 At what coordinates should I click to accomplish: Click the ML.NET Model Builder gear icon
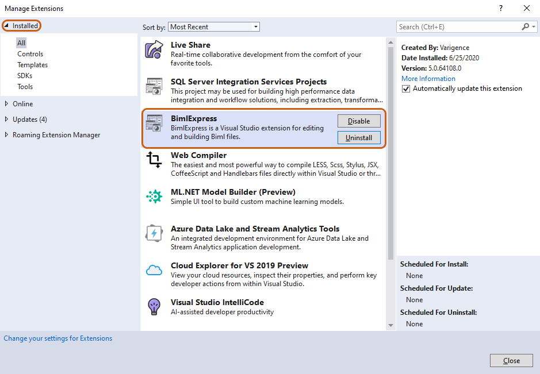pyautogui.click(x=154, y=196)
